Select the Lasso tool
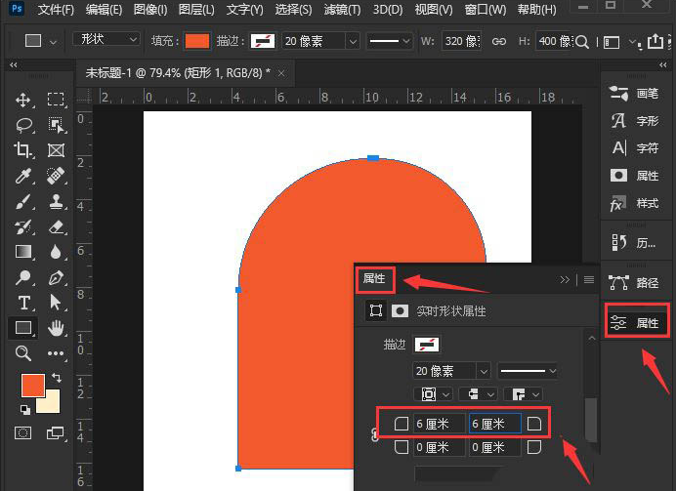The height and width of the screenshot is (491, 676). point(23,125)
